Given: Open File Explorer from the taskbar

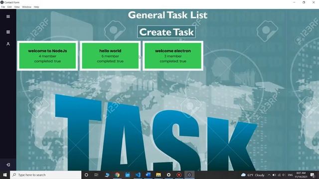Looking at the screenshot, I should [x=159, y=175].
